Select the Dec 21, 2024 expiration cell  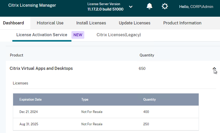pyautogui.click(x=29, y=112)
